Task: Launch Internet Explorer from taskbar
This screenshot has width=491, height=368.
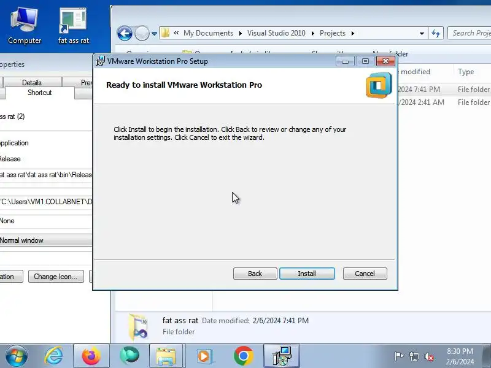Action: click(53, 356)
